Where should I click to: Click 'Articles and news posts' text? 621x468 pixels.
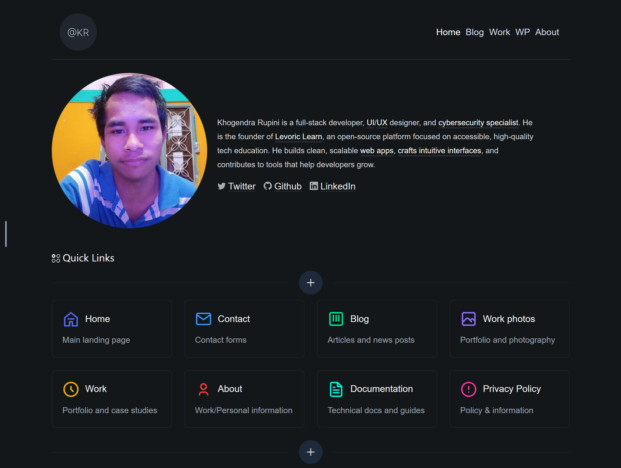click(x=371, y=340)
